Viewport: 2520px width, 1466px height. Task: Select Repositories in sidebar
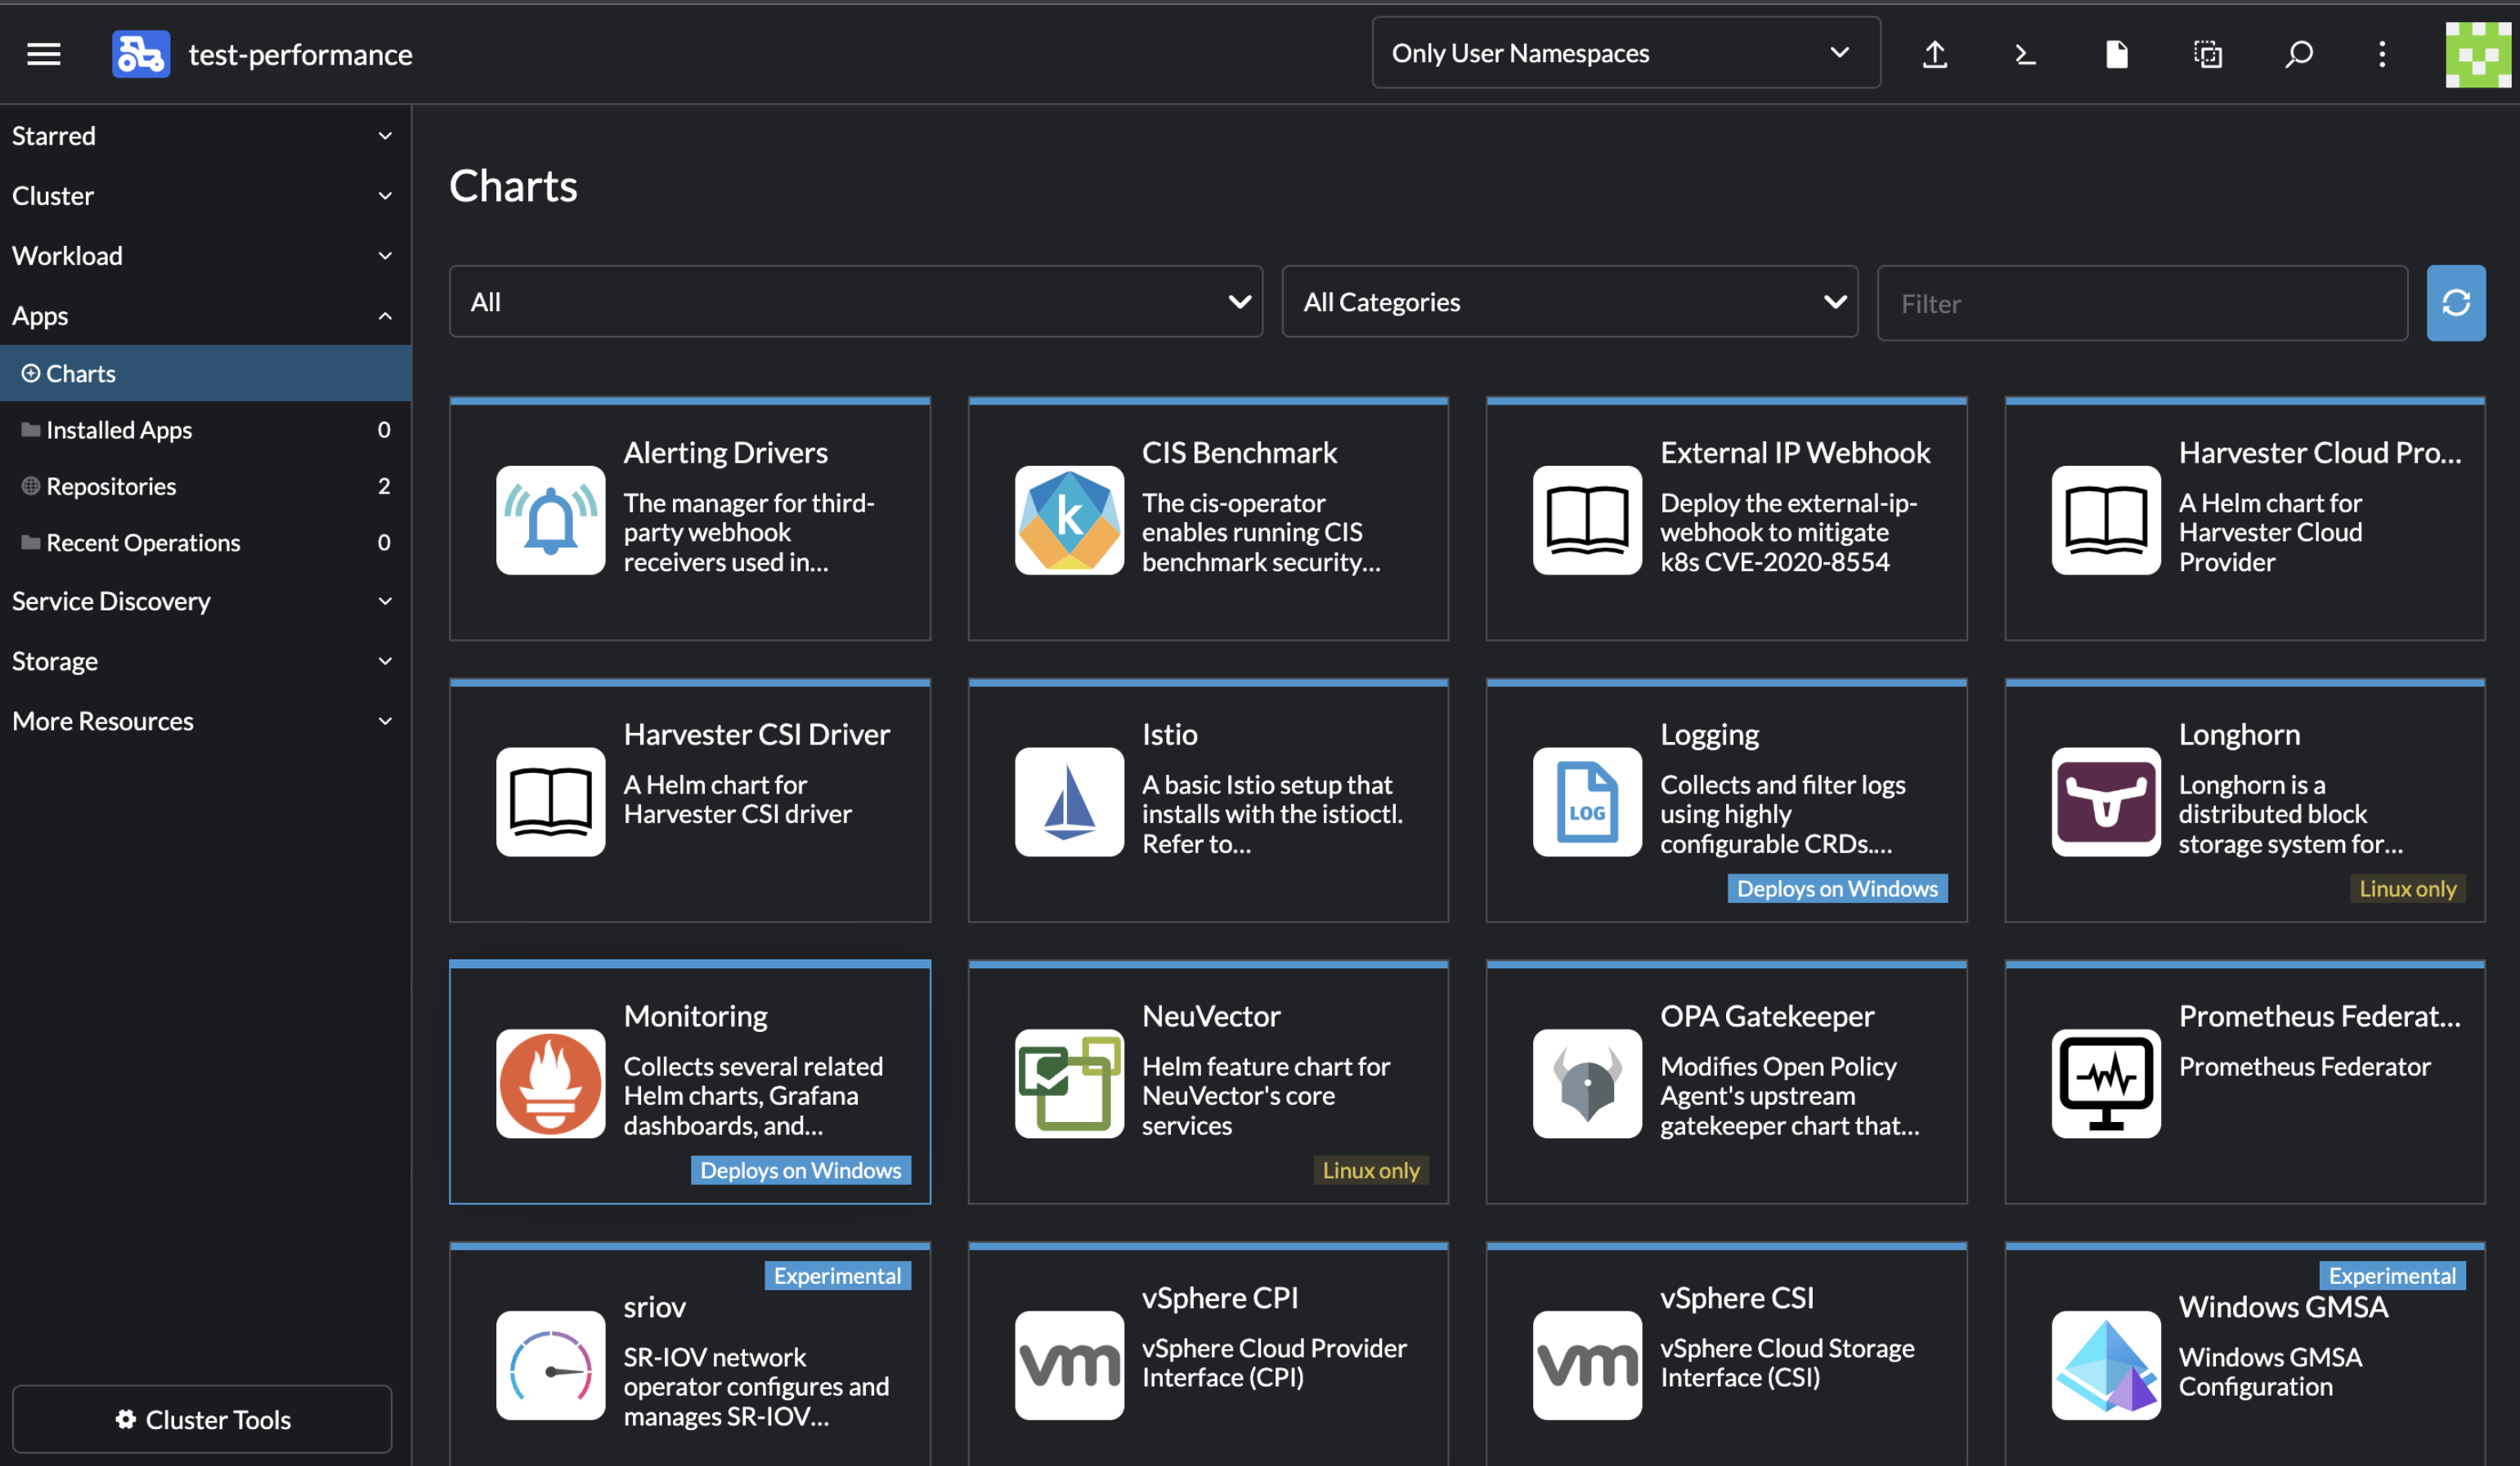pos(205,485)
